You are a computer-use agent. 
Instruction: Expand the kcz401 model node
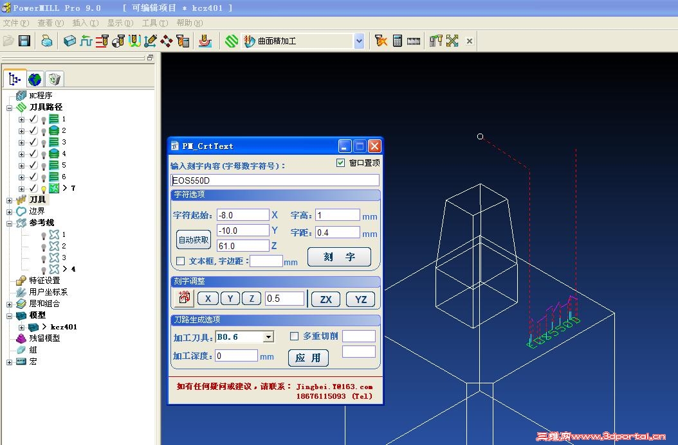(21, 327)
